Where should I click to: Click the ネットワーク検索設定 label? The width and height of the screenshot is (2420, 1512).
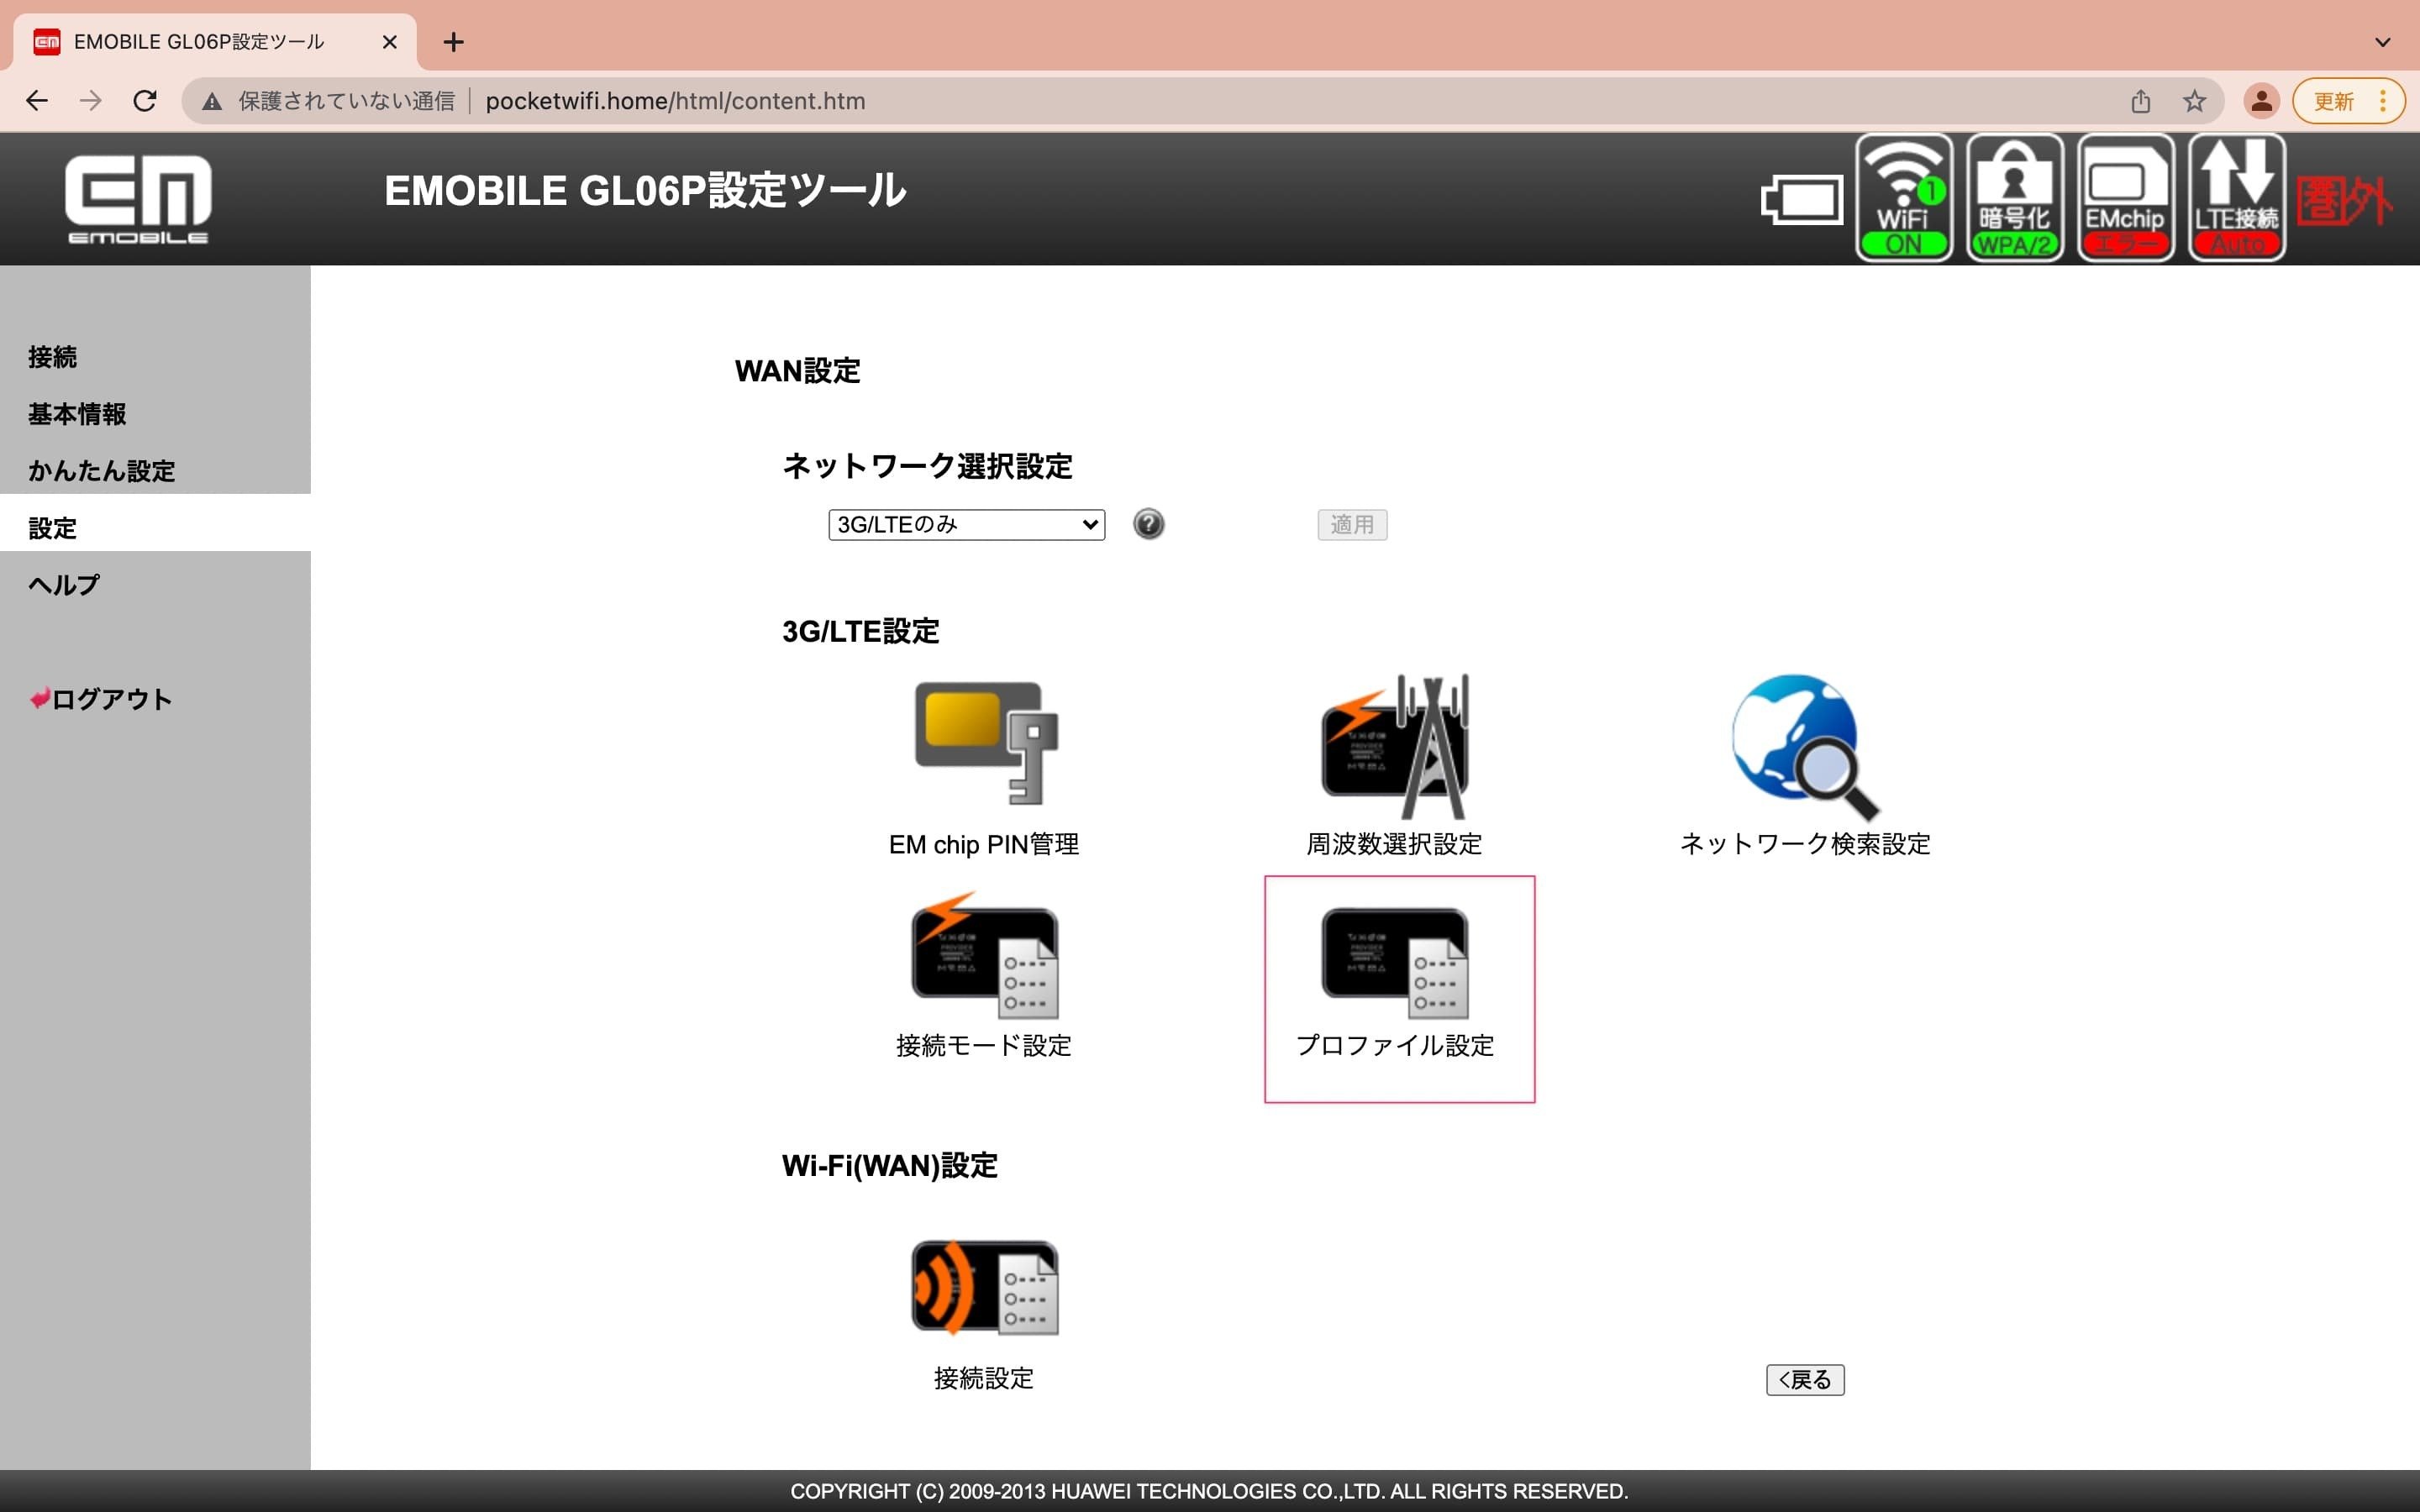point(1805,845)
